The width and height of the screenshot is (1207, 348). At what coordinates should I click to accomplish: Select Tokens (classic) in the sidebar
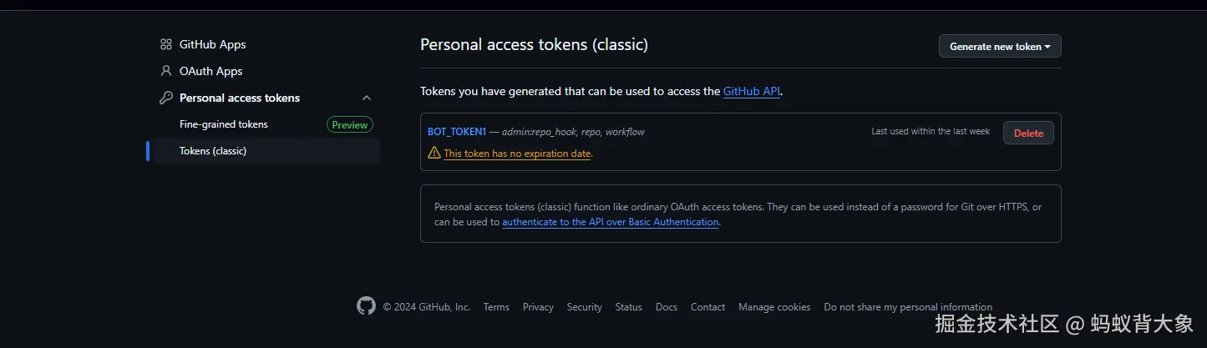pos(213,151)
